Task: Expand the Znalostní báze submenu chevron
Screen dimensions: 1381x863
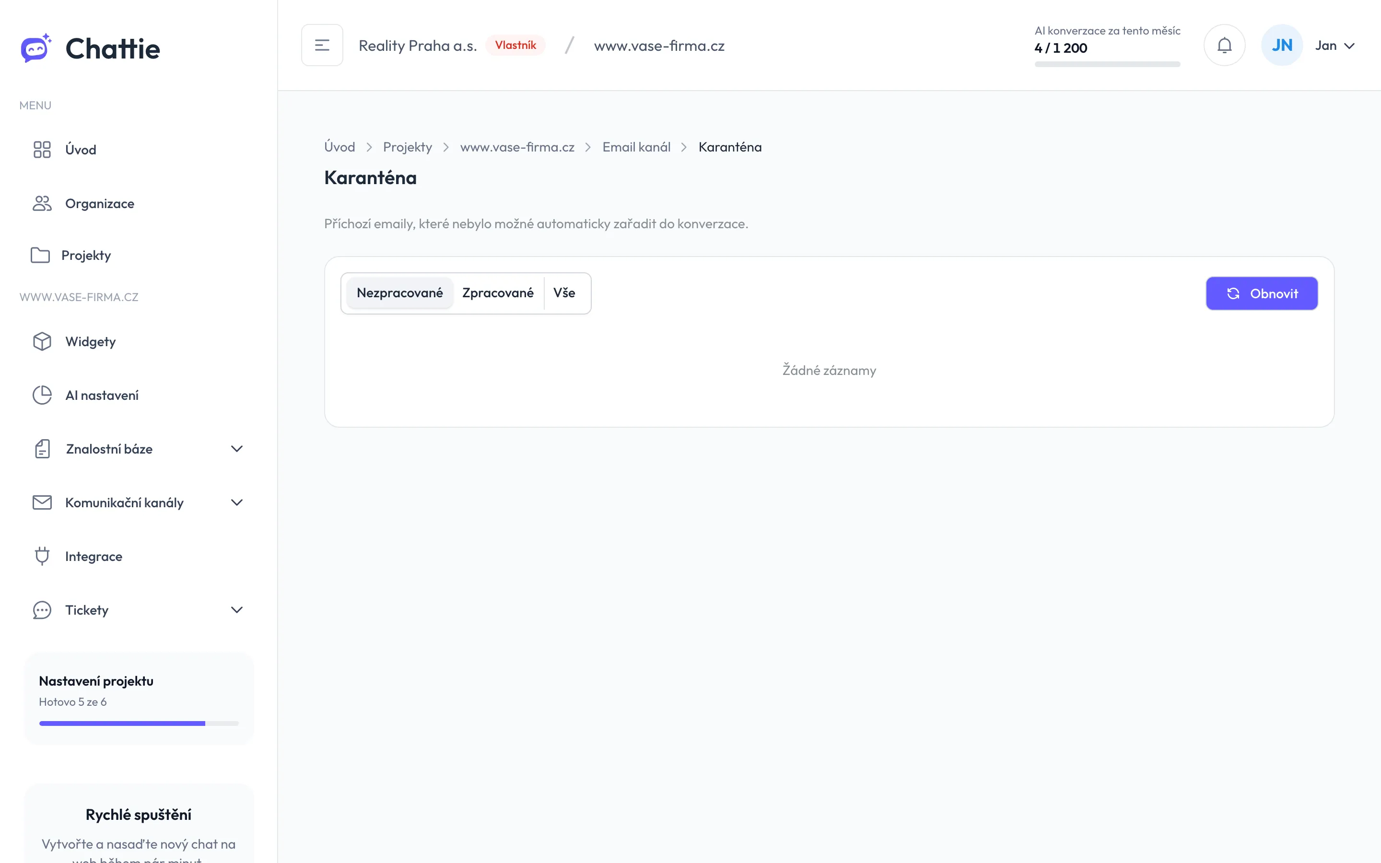Action: (237, 449)
